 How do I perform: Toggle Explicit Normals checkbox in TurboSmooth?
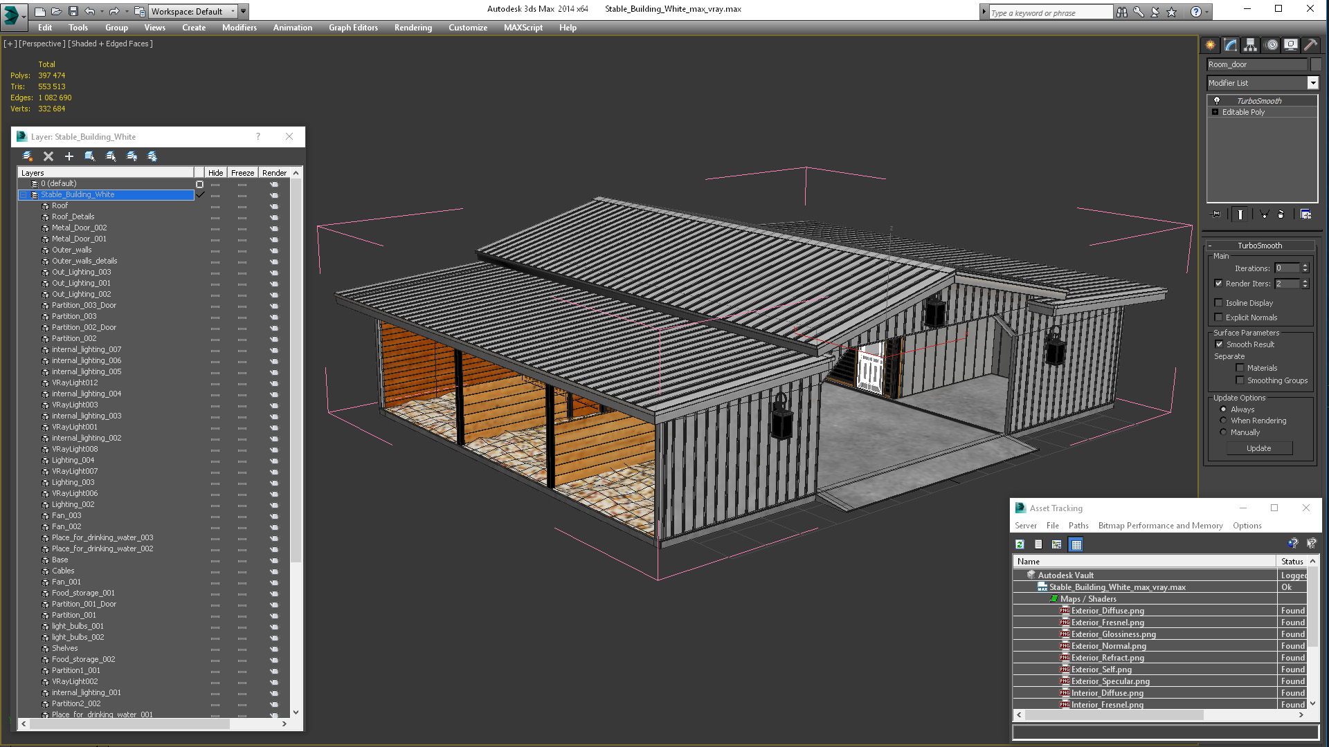(x=1220, y=317)
